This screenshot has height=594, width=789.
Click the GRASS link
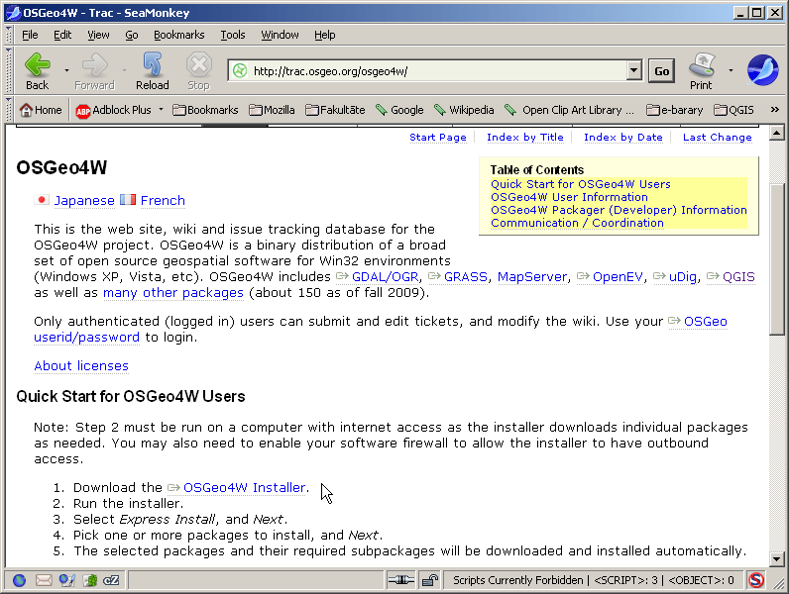pyautogui.click(x=466, y=277)
